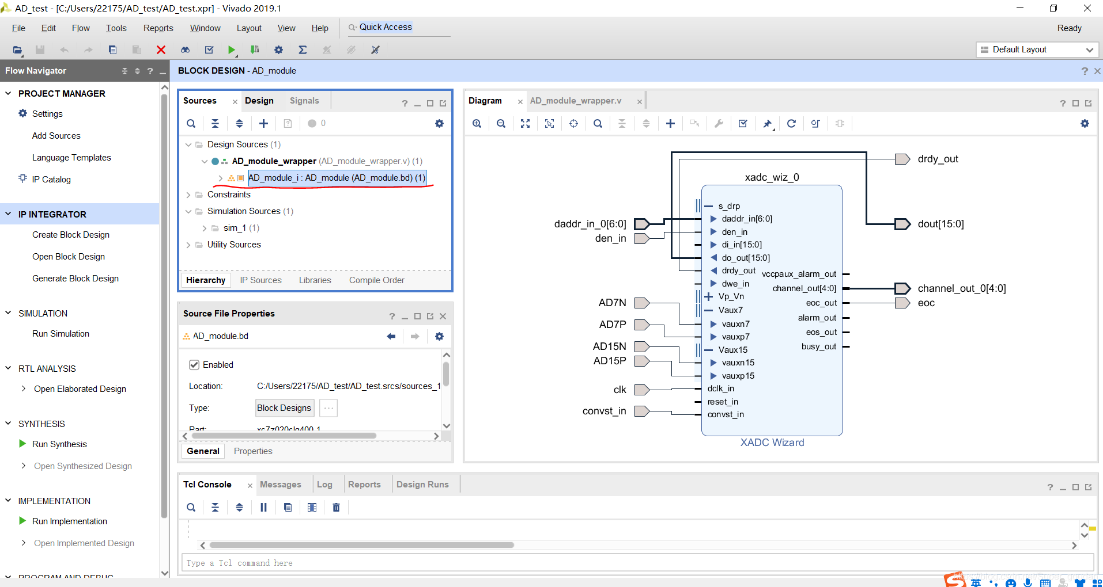
Task: Switch to the Messages tab
Action: [x=280, y=484]
